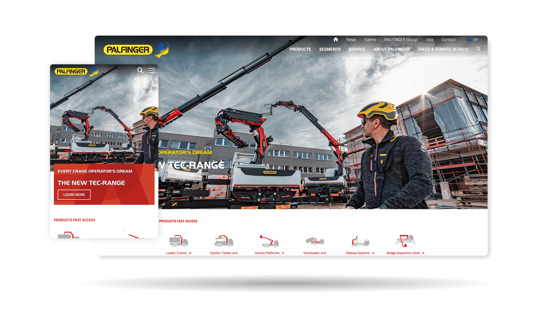Click the SEGMENTS navigation menu item
The image size is (558, 314).
(330, 49)
